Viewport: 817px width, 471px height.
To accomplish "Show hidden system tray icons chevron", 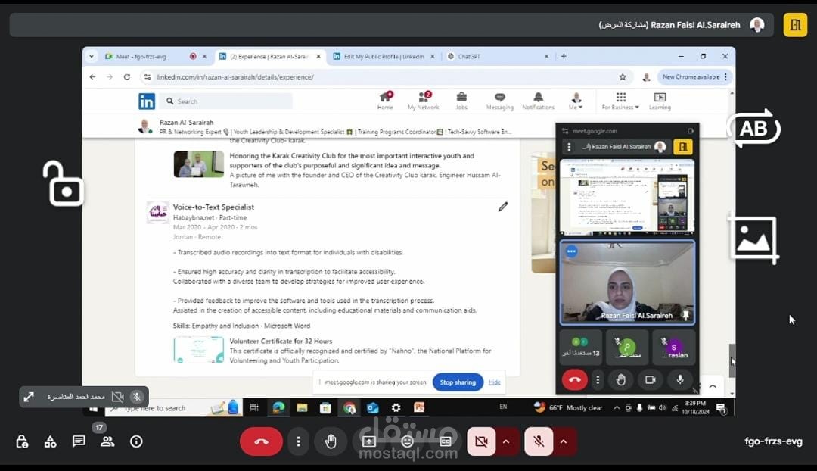I will coord(617,408).
